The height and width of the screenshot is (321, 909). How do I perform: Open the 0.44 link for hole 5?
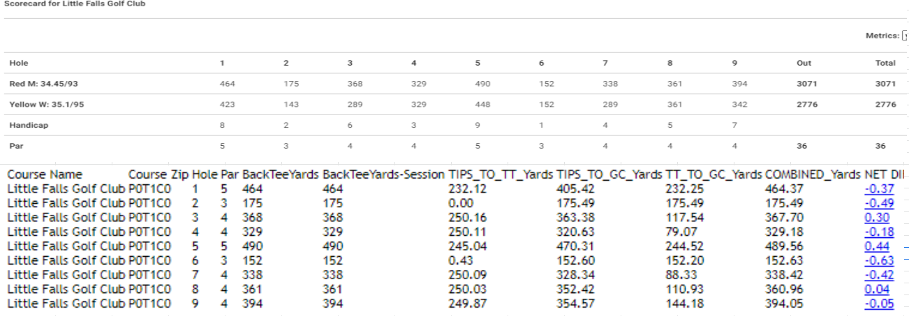(877, 246)
